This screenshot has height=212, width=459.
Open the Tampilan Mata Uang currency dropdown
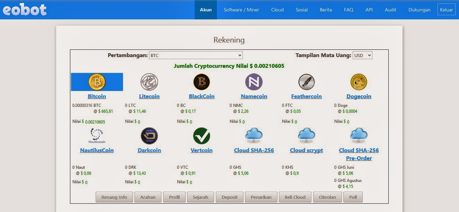point(362,55)
